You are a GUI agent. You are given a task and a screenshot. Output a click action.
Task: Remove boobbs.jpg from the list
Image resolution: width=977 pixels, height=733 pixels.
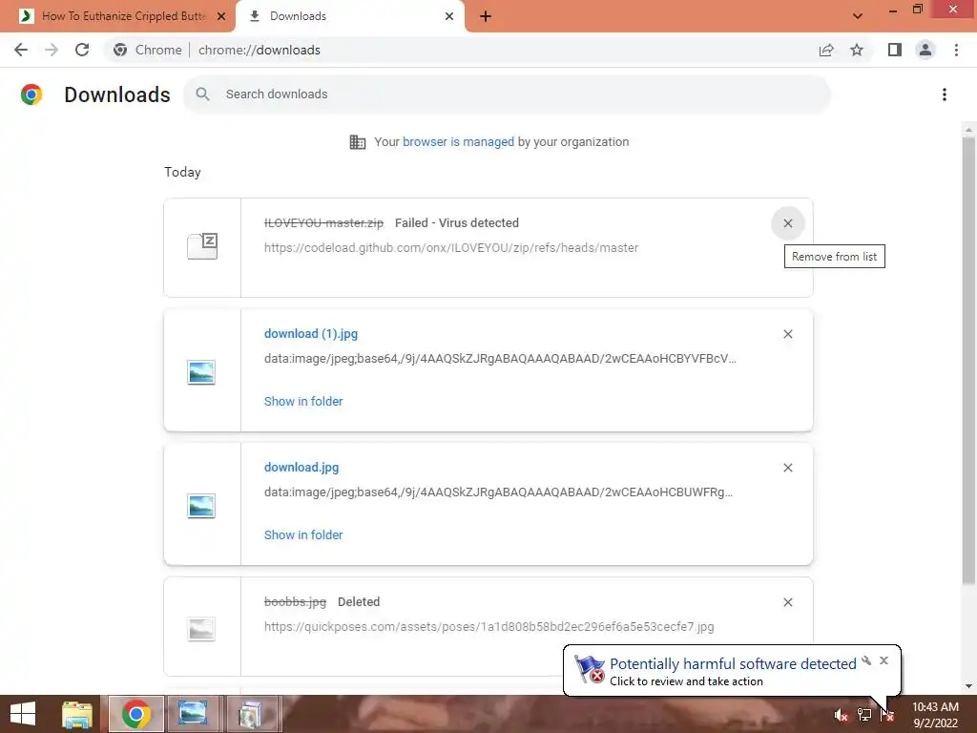tap(787, 602)
